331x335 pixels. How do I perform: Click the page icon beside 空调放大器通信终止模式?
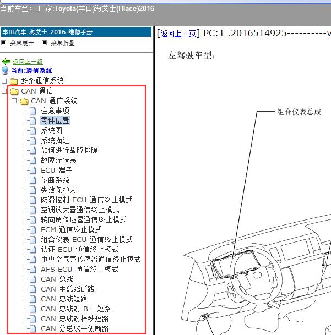32,210
